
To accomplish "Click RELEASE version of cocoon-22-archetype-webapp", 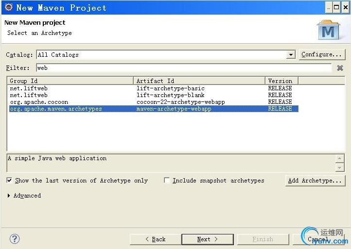I will pos(280,102).
